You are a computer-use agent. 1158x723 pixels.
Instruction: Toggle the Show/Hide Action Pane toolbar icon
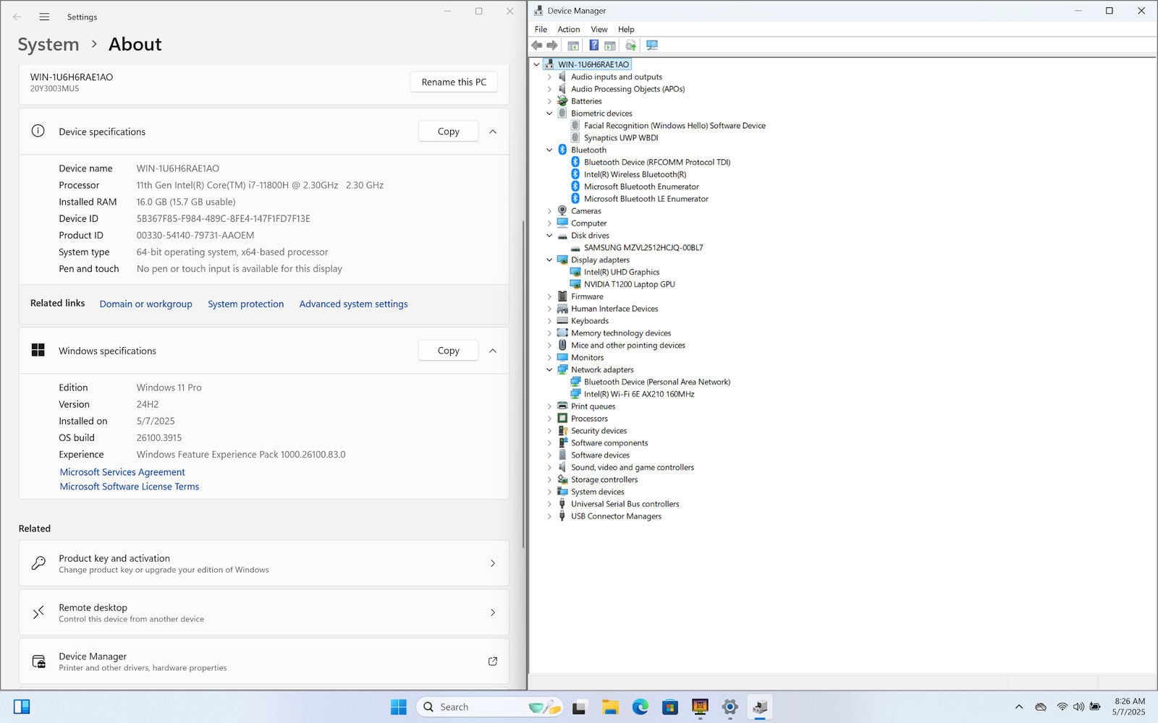pos(610,46)
